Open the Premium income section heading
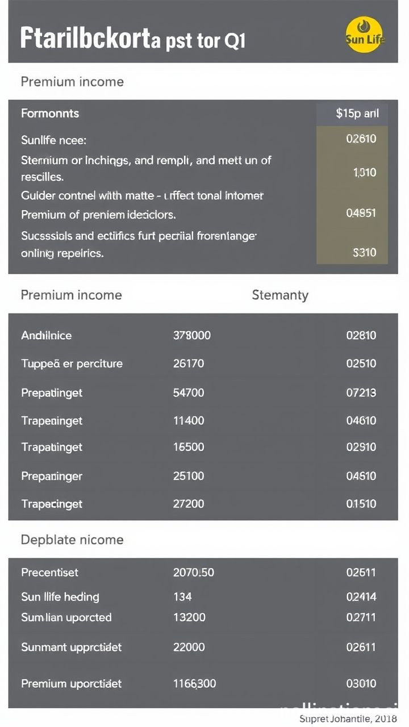 72,82
